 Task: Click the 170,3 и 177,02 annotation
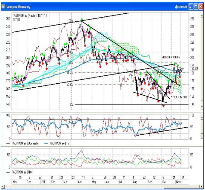tap(179, 97)
